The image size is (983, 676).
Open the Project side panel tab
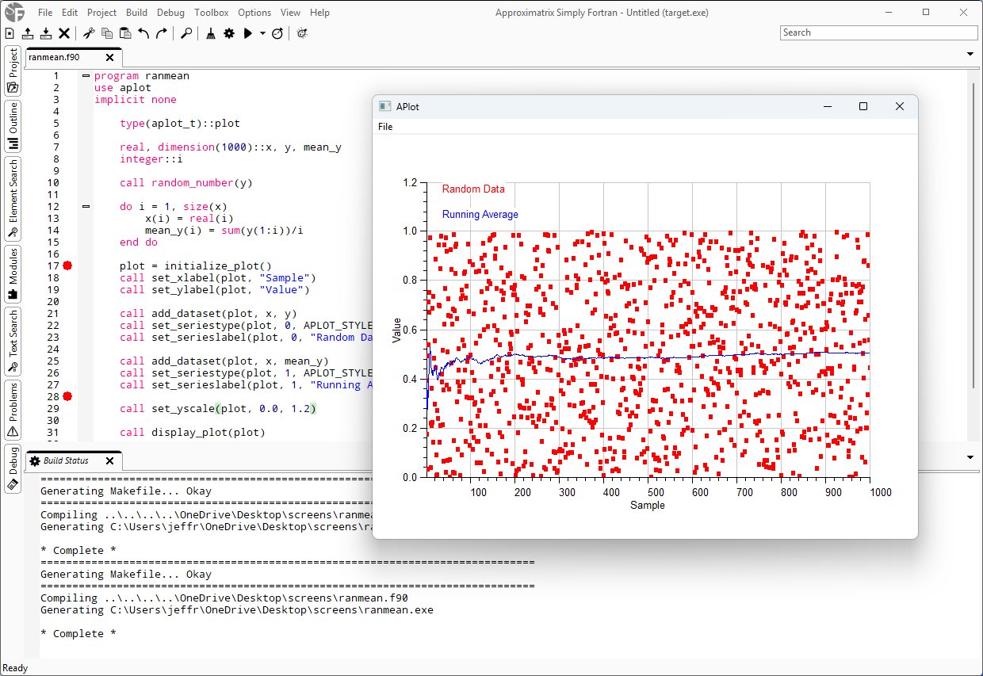[x=13, y=71]
